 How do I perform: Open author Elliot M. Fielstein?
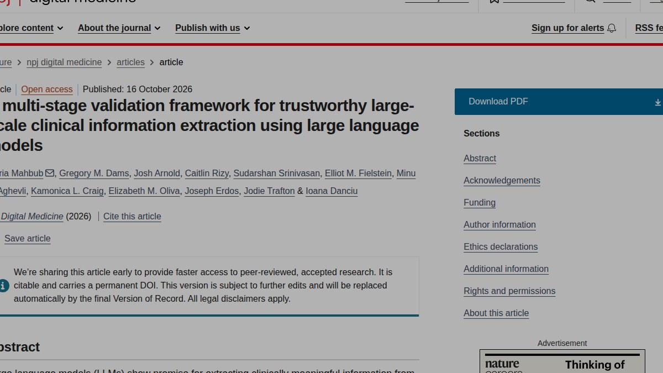pos(358,174)
